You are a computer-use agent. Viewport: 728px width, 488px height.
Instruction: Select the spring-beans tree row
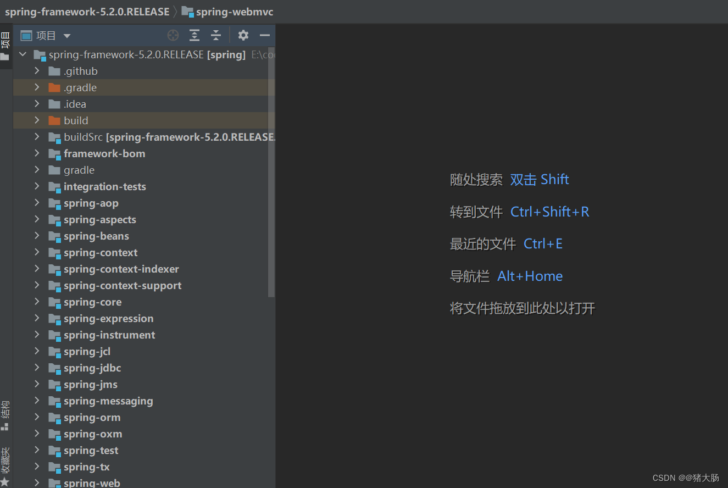tap(144, 236)
